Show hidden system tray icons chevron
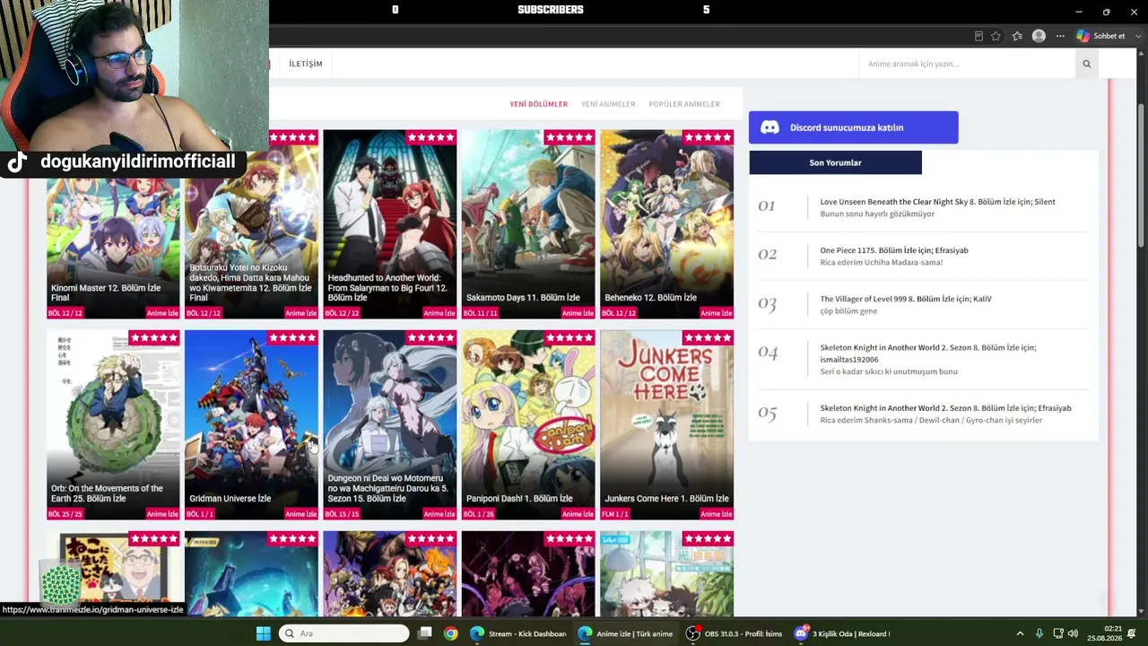This screenshot has width=1148, height=646. (x=1020, y=633)
